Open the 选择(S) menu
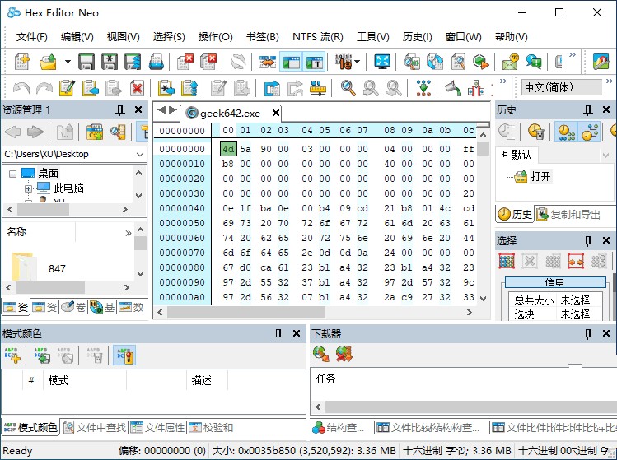Screen dimensions: 617x460 tap(169, 37)
